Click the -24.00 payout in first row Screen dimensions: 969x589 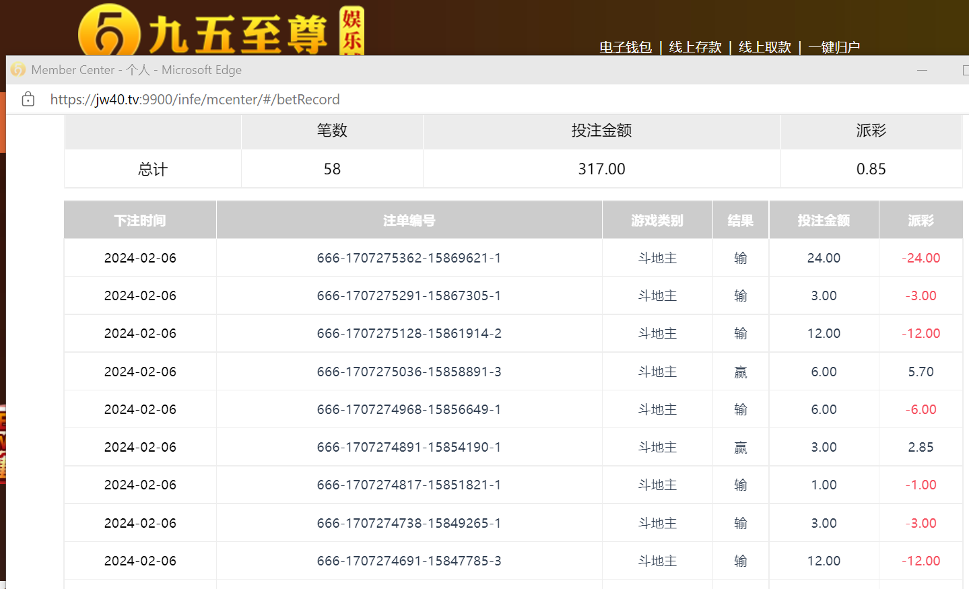click(x=921, y=258)
